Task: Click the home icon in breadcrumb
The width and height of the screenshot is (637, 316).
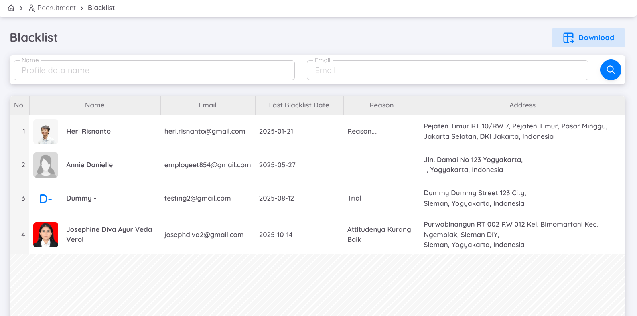Action: pos(11,8)
